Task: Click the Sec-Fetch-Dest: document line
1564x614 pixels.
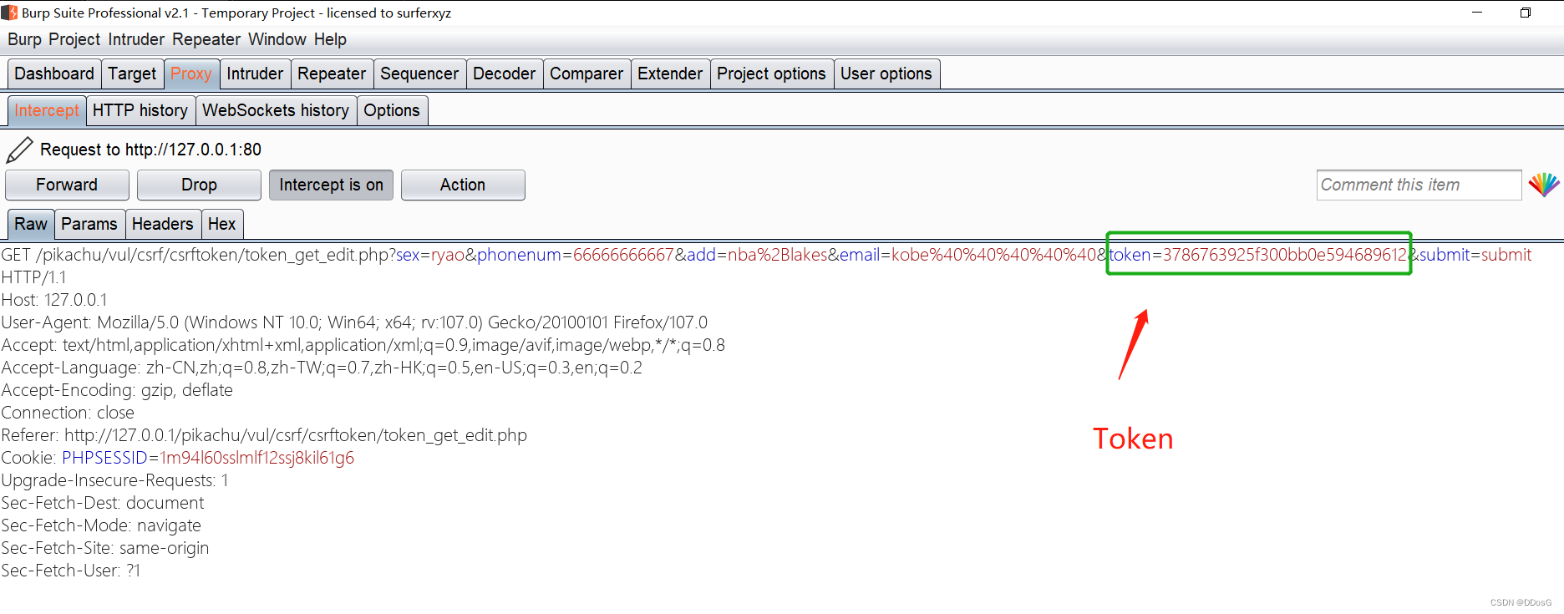Action: click(103, 503)
